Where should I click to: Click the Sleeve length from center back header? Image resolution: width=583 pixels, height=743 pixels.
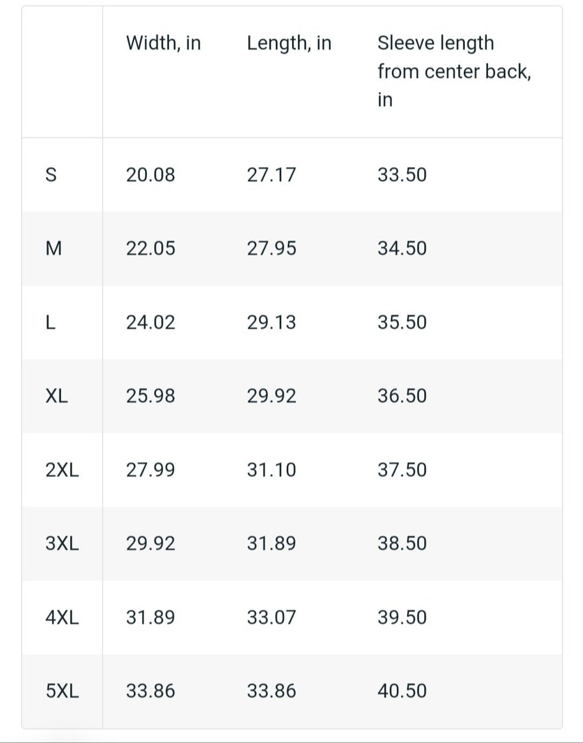point(454,71)
